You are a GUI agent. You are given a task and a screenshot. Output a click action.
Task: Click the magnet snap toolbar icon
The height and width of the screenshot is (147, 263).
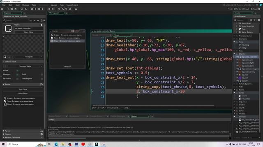point(70,9)
